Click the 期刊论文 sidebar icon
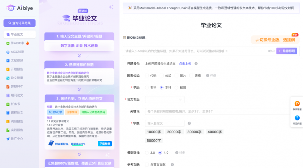This screenshot has height=168, width=303. (8, 96)
